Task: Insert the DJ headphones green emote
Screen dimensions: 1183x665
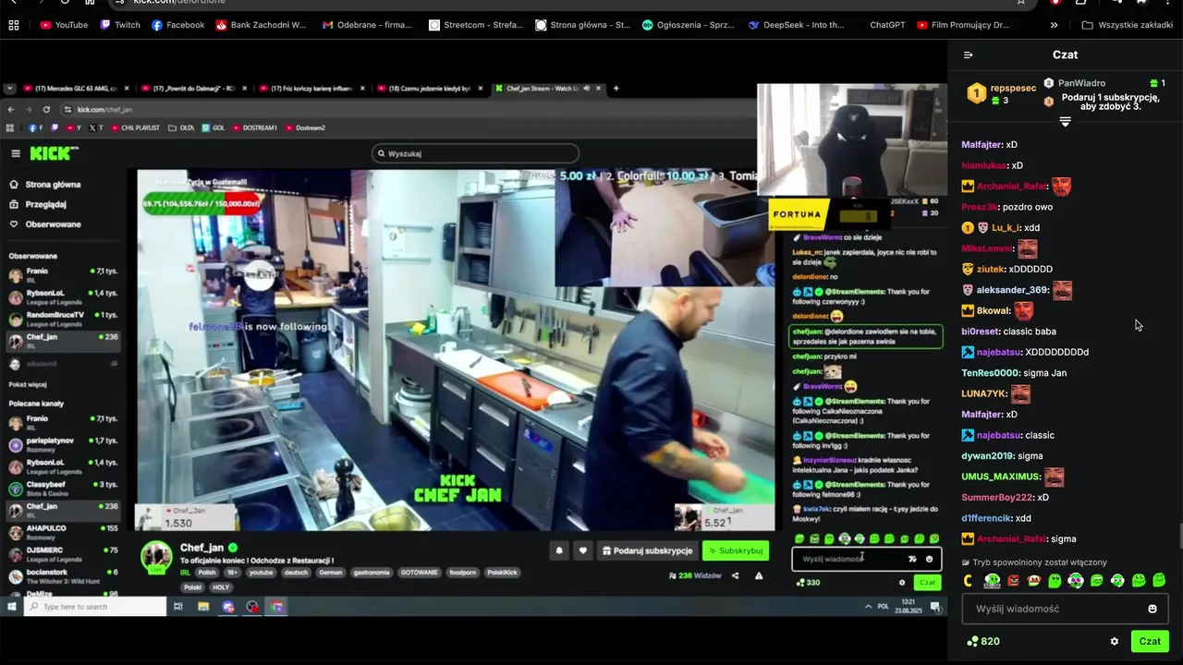Action: [x=992, y=581]
